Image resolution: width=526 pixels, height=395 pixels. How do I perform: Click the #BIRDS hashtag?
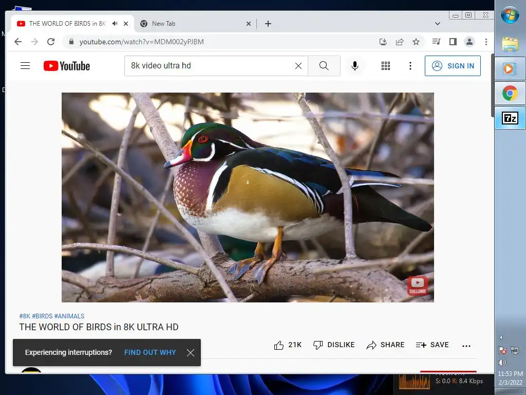42,316
